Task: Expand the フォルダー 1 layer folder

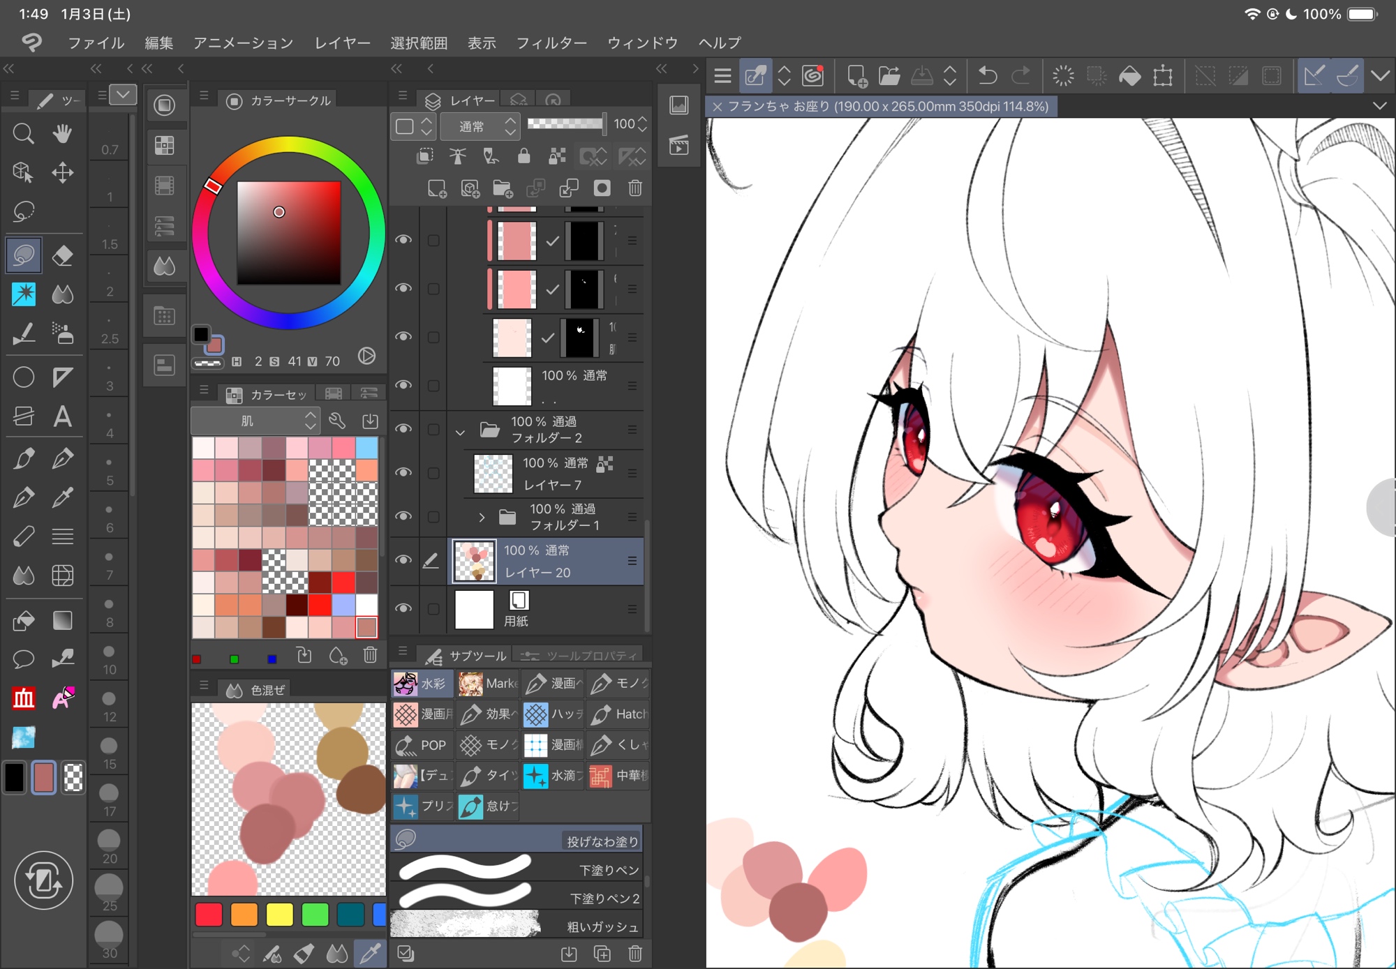Action: (x=482, y=517)
